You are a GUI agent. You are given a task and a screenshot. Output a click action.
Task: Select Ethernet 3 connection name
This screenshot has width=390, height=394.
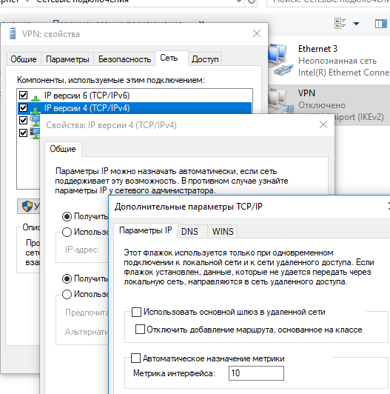coord(317,49)
